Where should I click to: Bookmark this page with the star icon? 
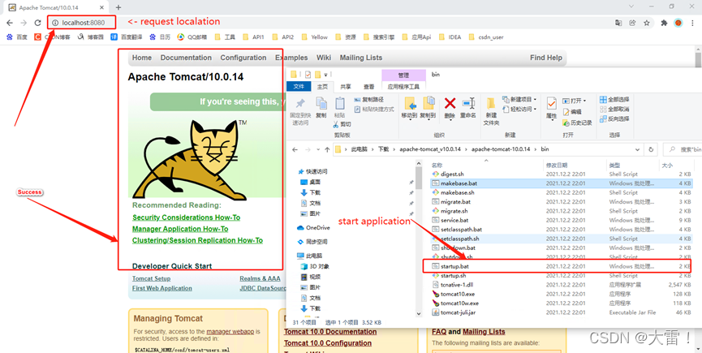[647, 23]
